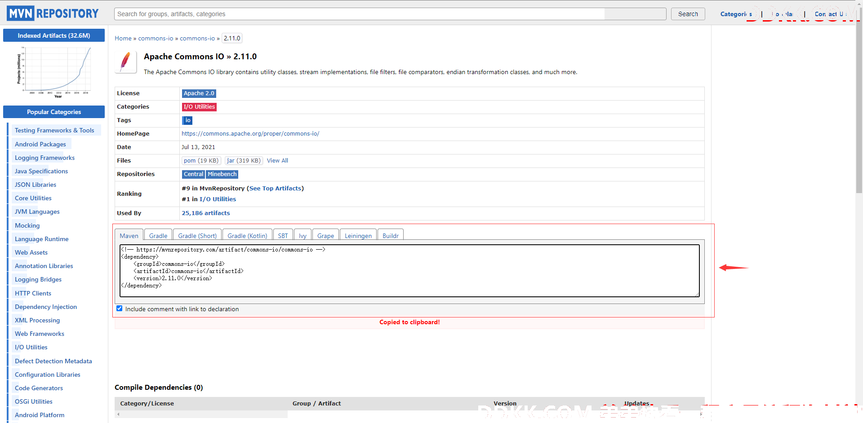Click the MVN Repository logo
This screenshot has height=423, width=863.
[x=53, y=13]
